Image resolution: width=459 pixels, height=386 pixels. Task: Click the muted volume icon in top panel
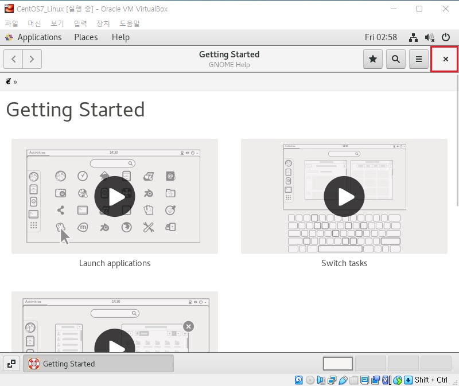429,37
